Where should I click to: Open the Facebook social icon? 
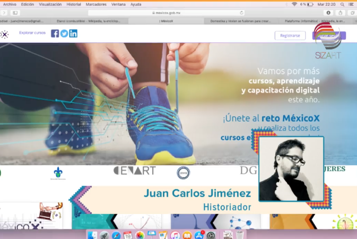coord(55,33)
